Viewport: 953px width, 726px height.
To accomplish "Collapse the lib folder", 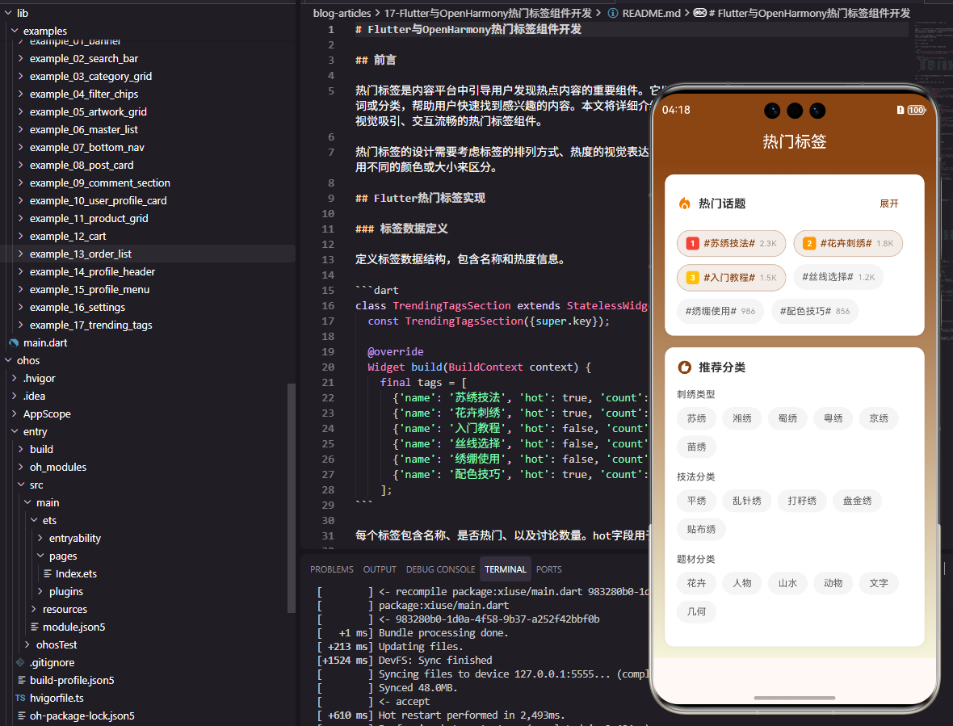I will [x=9, y=13].
